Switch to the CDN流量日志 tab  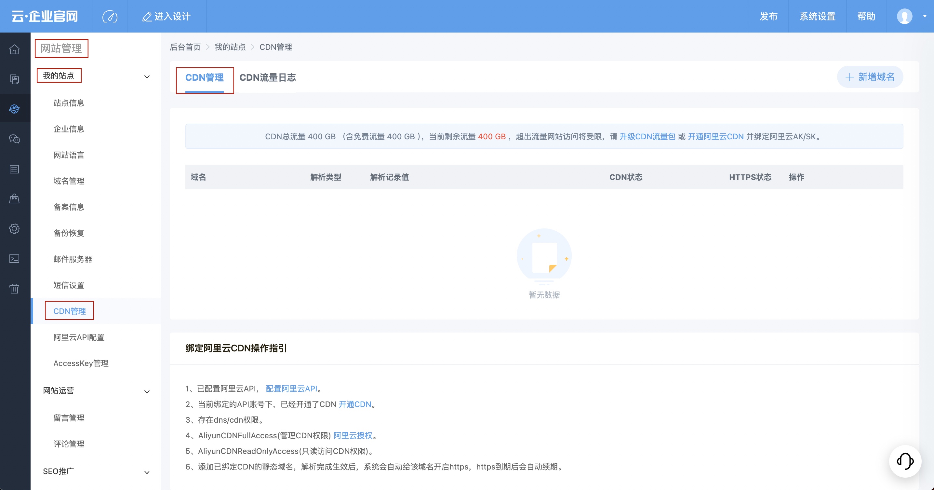tap(268, 77)
